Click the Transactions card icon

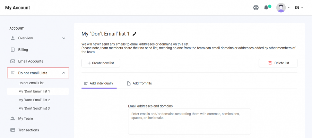pos(12,130)
